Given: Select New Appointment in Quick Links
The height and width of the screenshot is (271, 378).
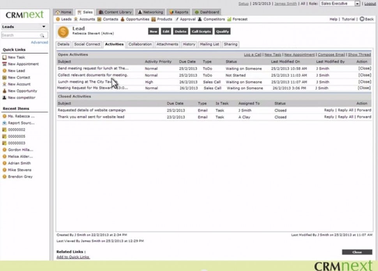Looking at the screenshot, I should pos(24,64).
